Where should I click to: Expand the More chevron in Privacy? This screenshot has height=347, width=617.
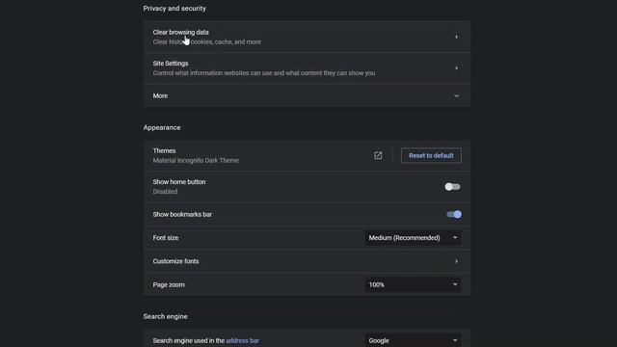pyautogui.click(x=456, y=95)
